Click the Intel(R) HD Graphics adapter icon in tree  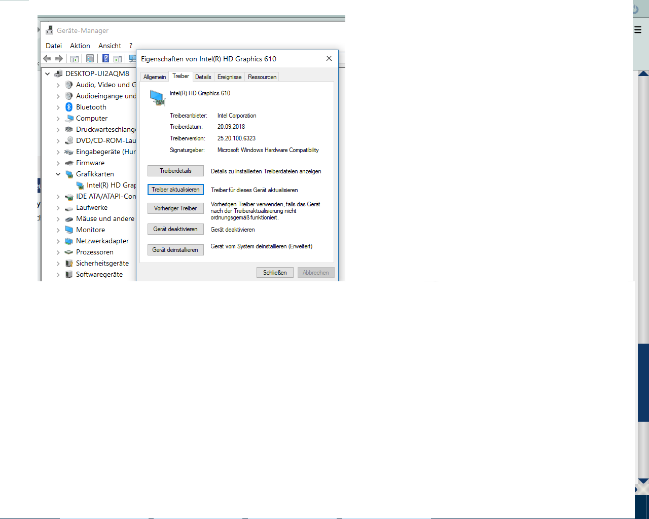click(80, 185)
